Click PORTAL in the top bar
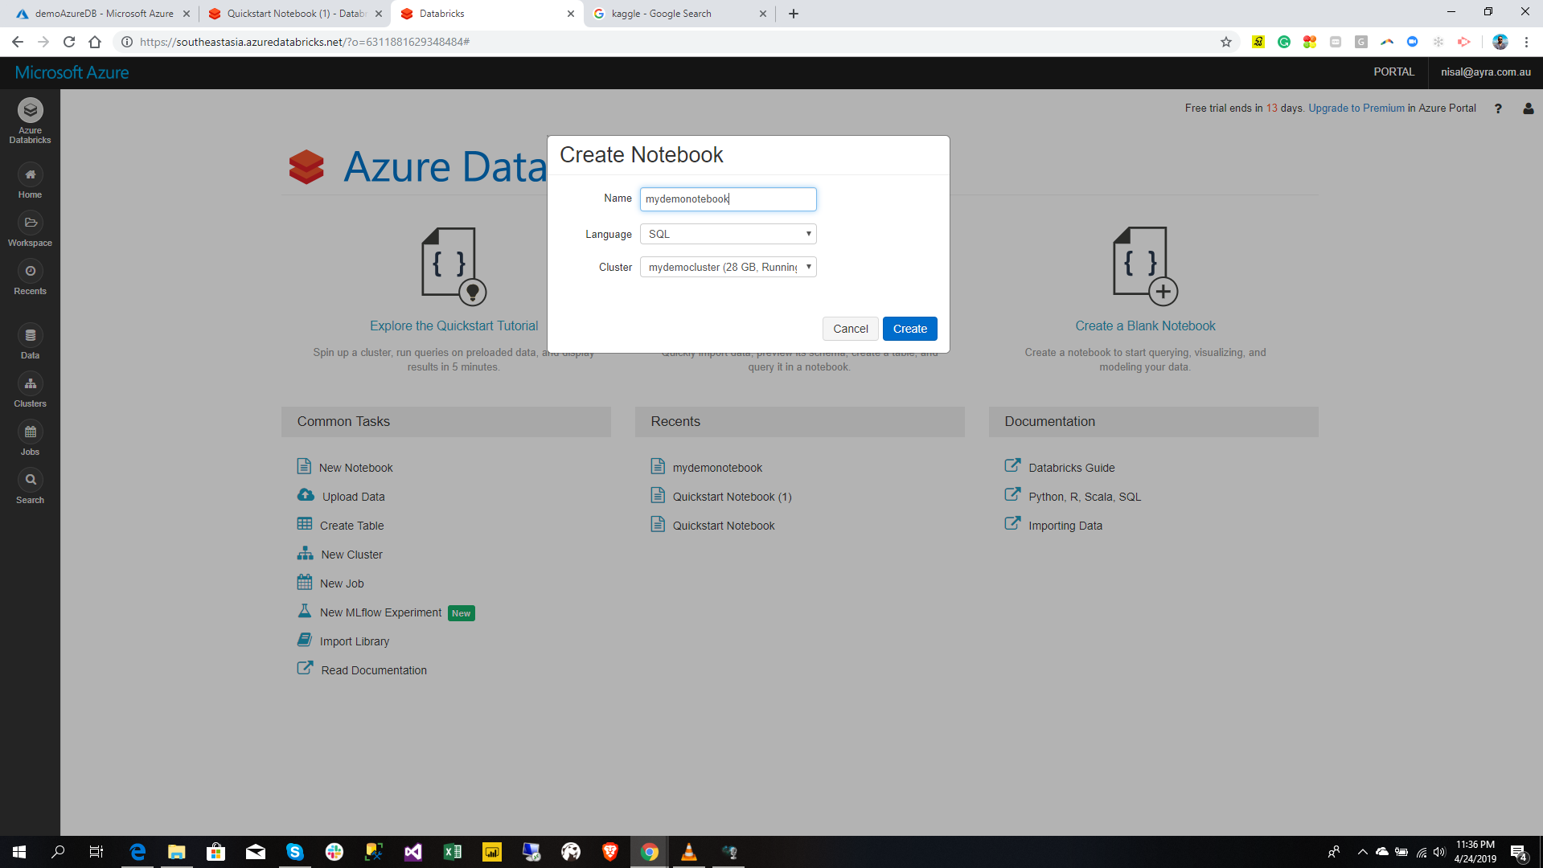The height and width of the screenshot is (868, 1543). pos(1393,72)
